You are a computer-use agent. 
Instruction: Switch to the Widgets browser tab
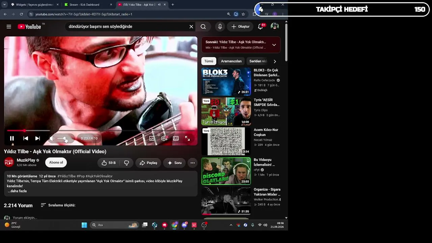[x=34, y=5]
